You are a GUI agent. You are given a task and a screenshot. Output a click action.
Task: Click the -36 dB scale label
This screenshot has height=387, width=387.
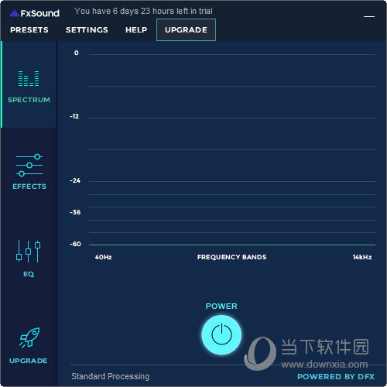click(75, 212)
